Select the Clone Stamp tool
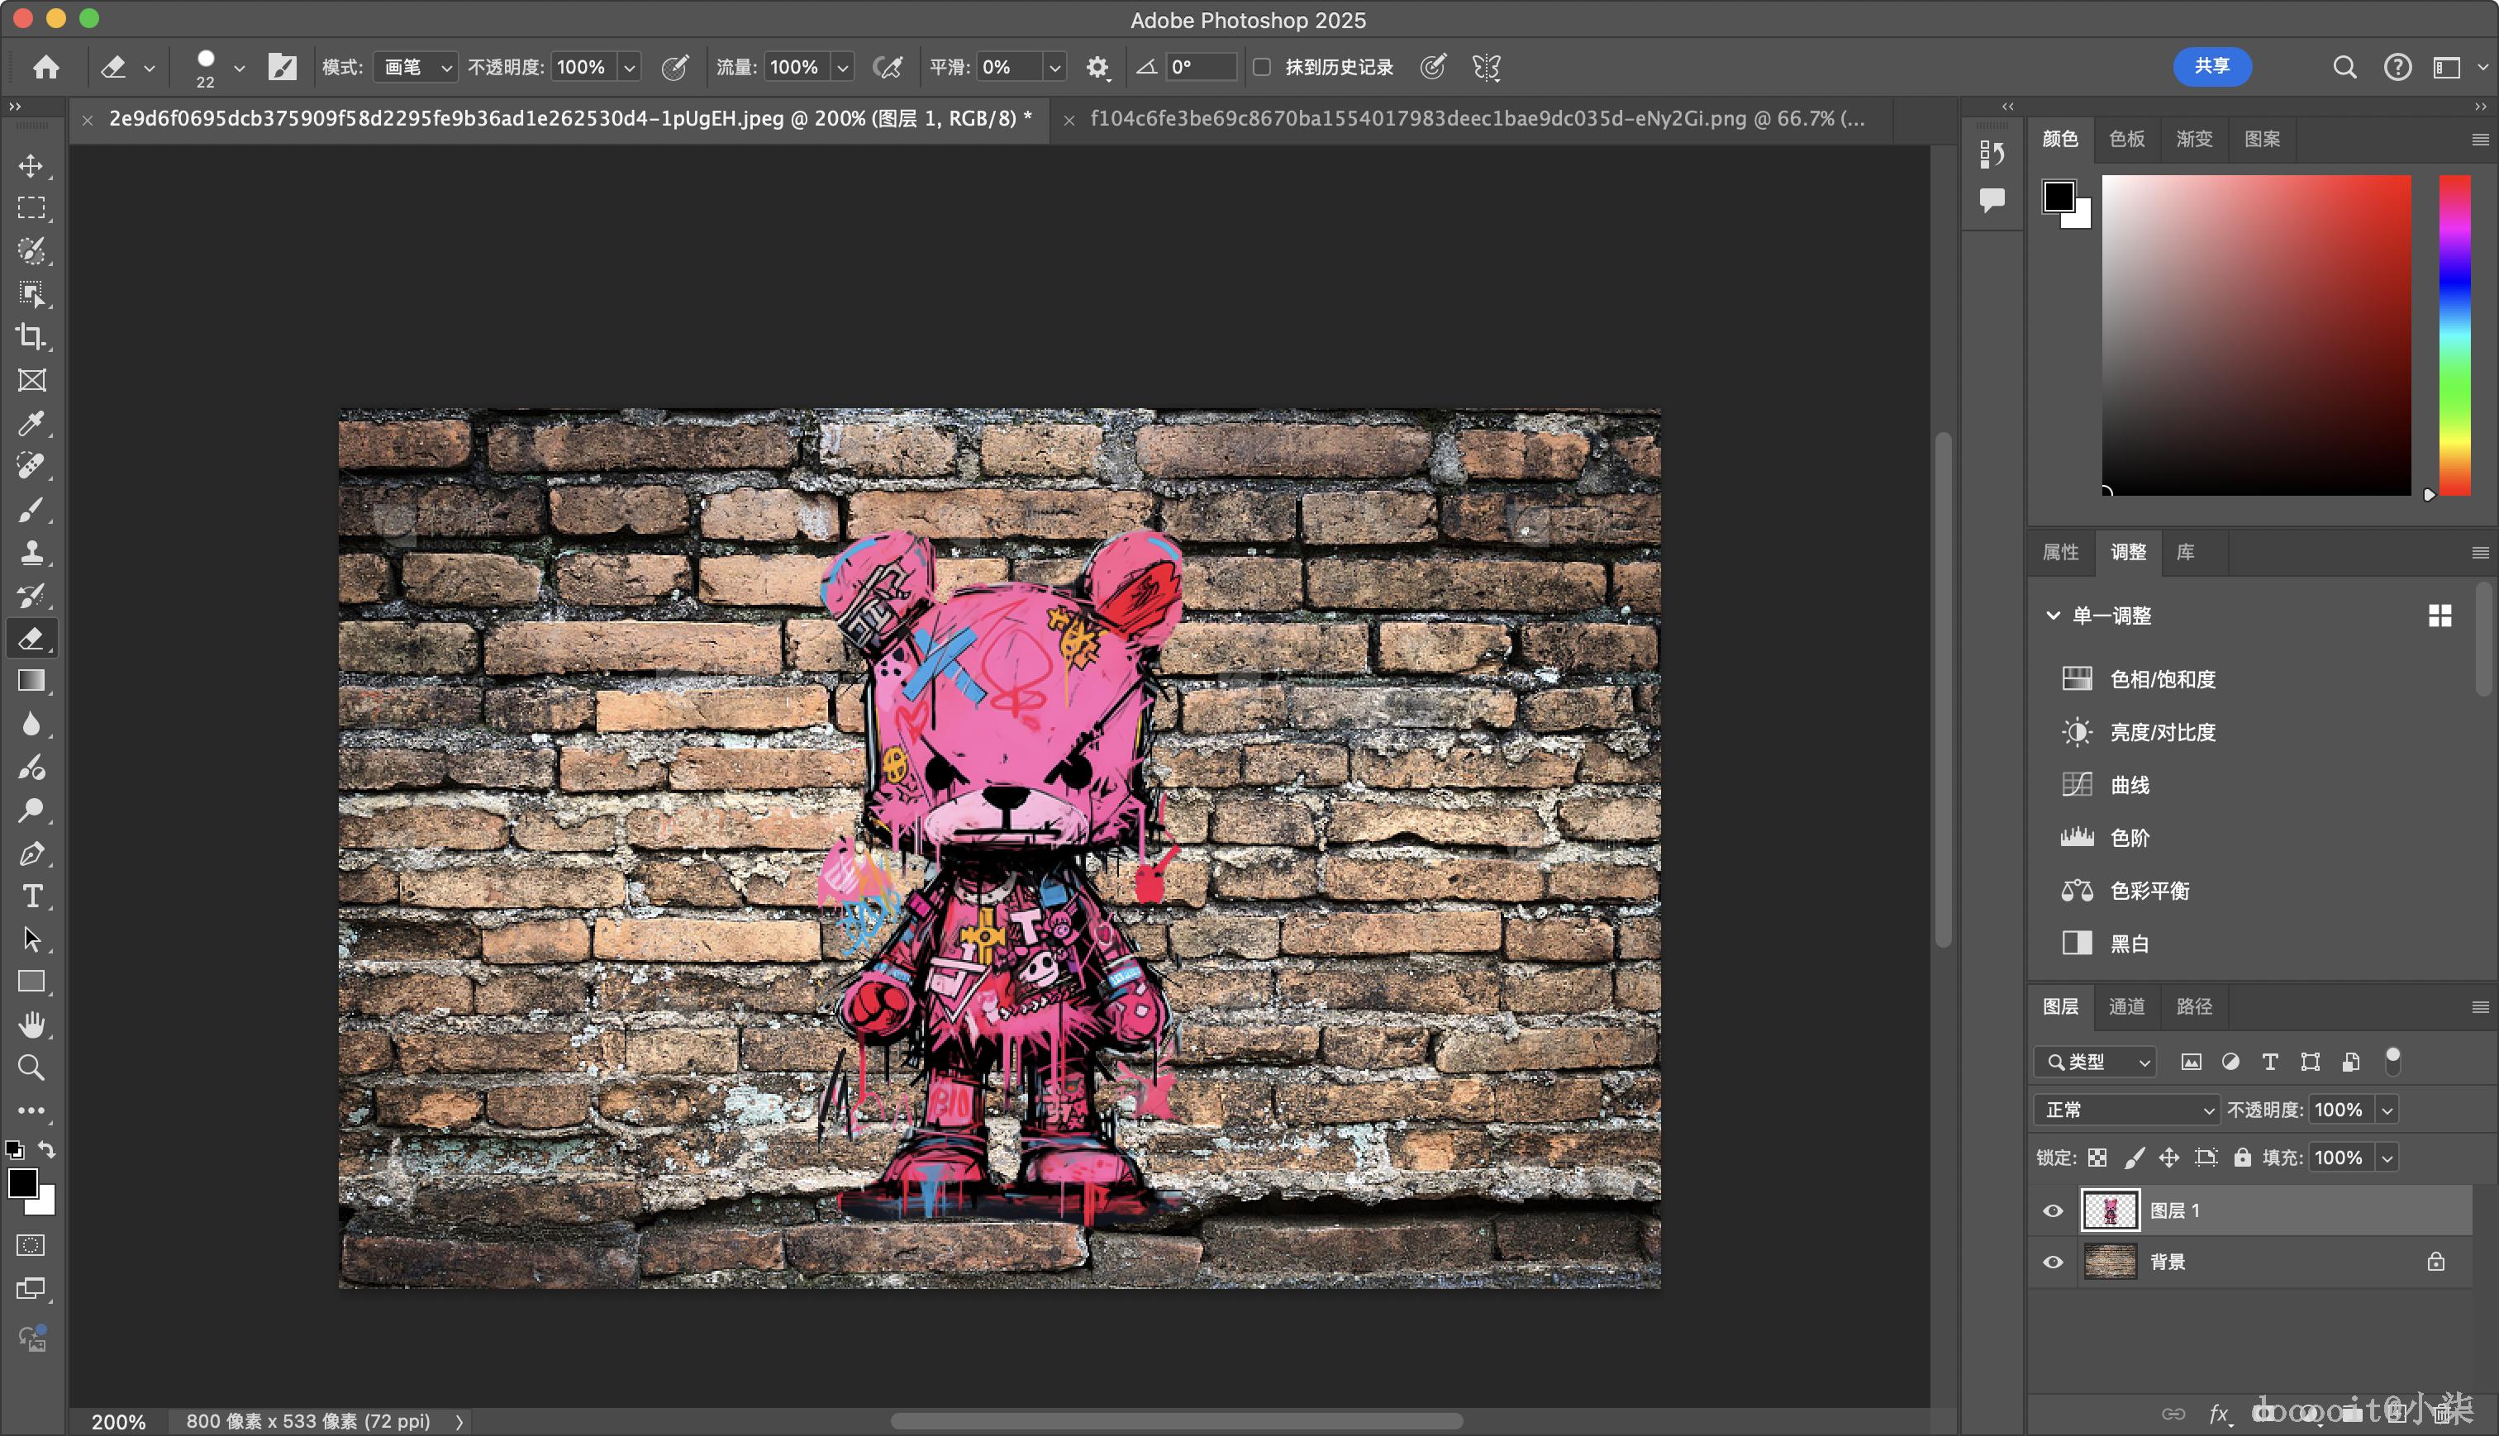 coord(31,552)
